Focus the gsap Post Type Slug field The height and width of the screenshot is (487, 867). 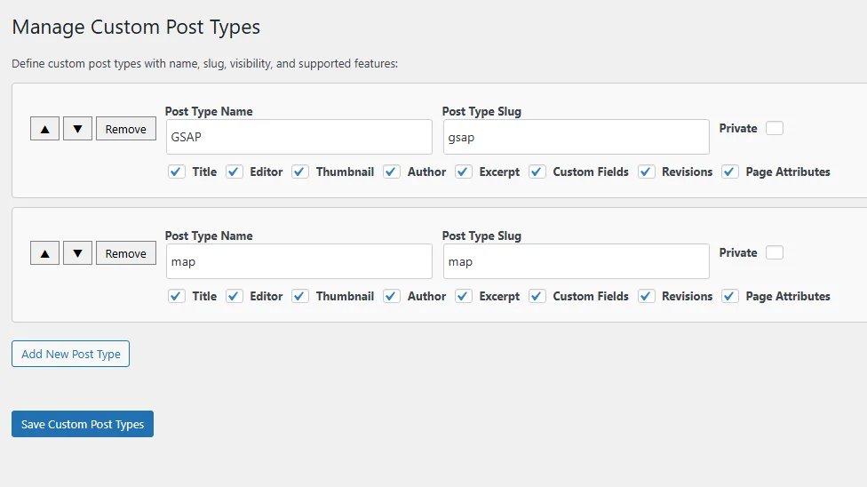pos(576,138)
